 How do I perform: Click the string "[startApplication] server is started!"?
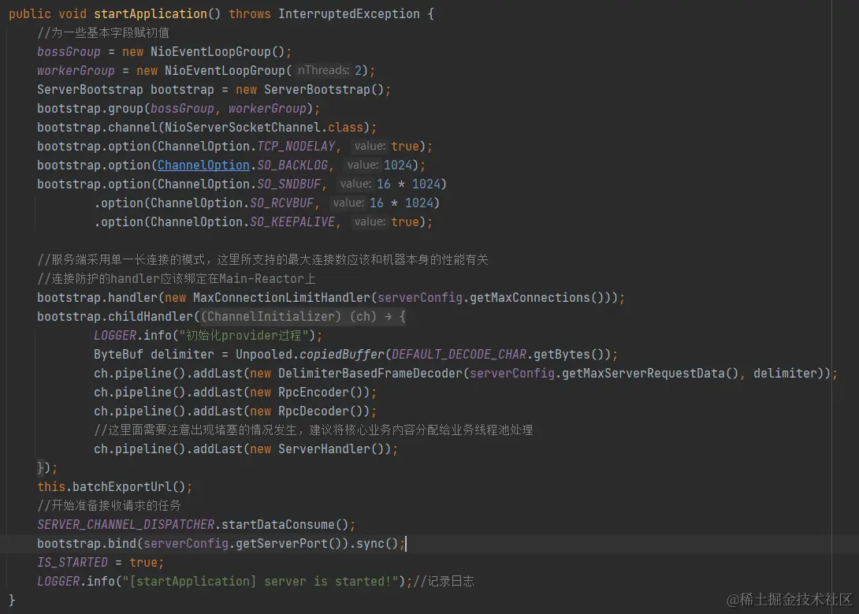click(260, 581)
